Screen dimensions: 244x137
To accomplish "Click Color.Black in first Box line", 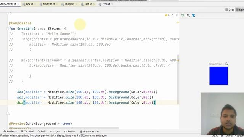I will coord(142,92).
